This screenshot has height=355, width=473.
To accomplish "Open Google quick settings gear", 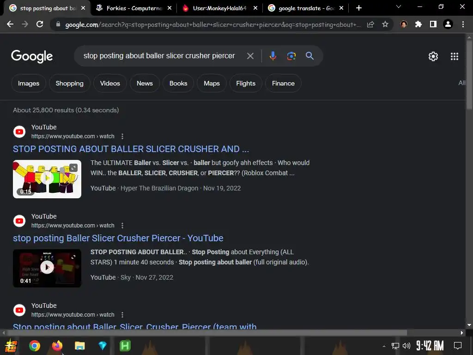I will coord(433,56).
